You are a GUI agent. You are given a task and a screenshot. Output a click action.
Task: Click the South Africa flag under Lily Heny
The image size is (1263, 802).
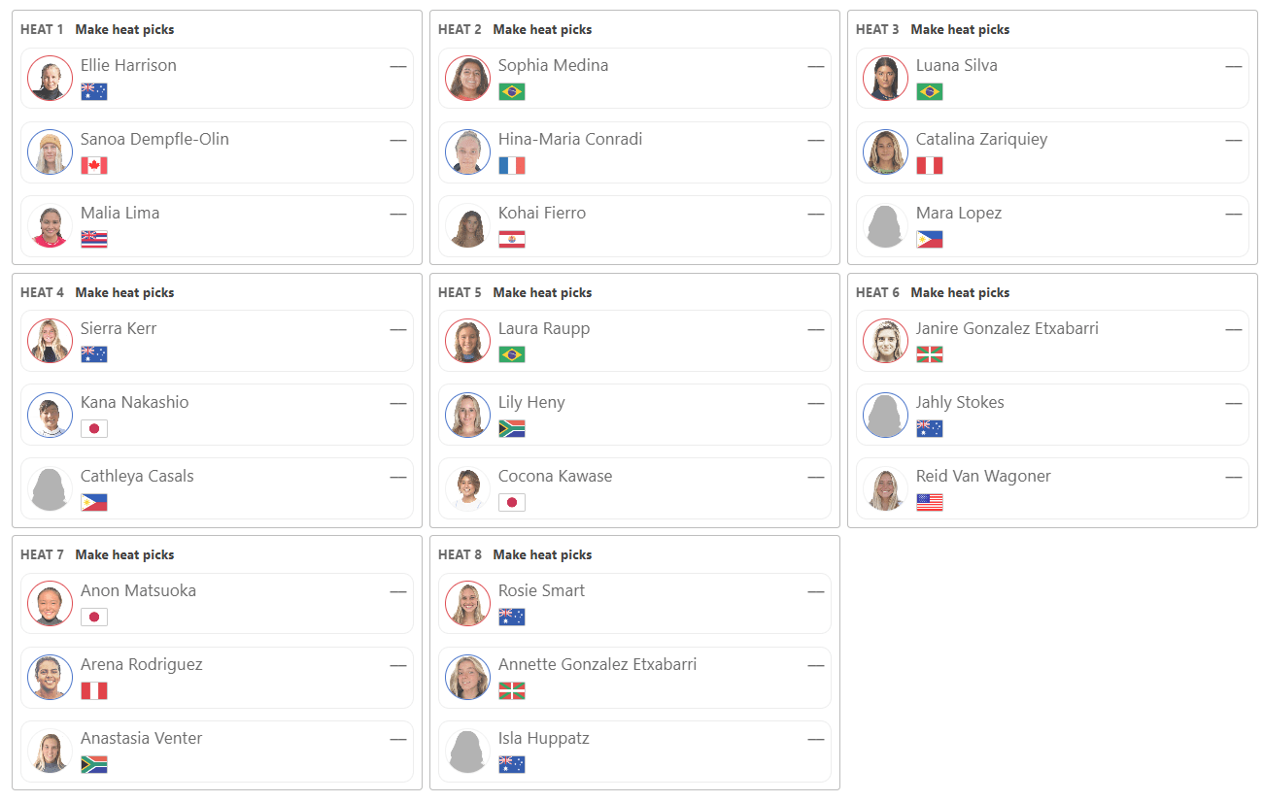[x=512, y=428]
